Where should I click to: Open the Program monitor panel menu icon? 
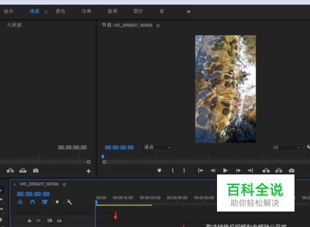(x=158, y=26)
